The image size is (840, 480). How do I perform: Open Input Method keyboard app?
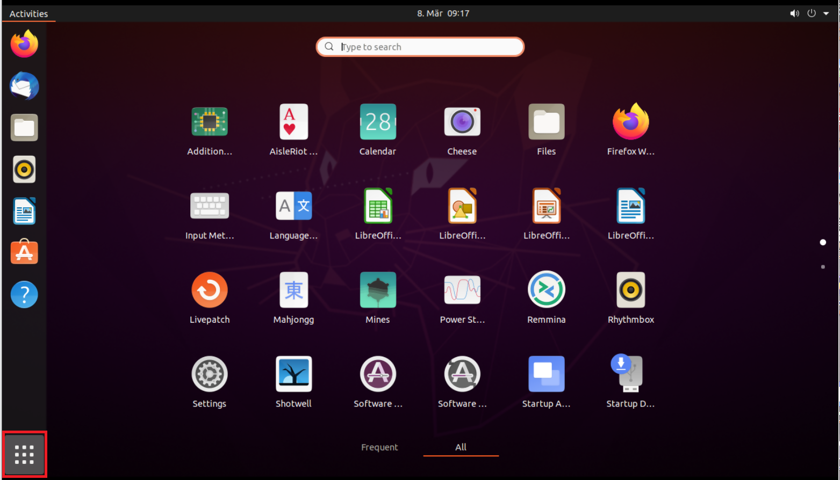(x=210, y=206)
